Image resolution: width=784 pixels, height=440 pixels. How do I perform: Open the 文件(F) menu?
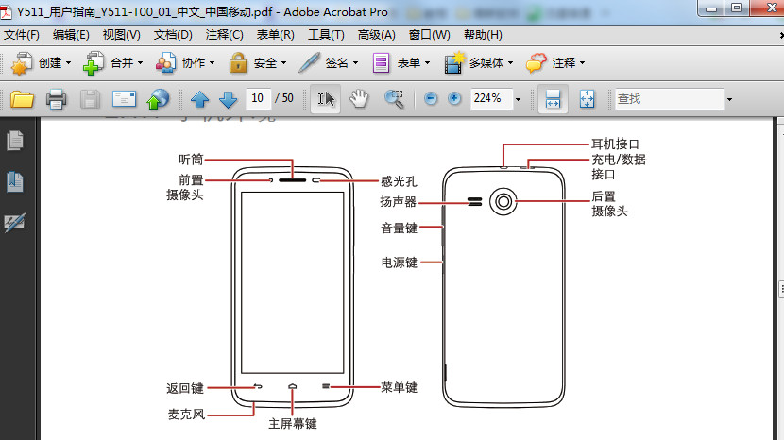22,35
